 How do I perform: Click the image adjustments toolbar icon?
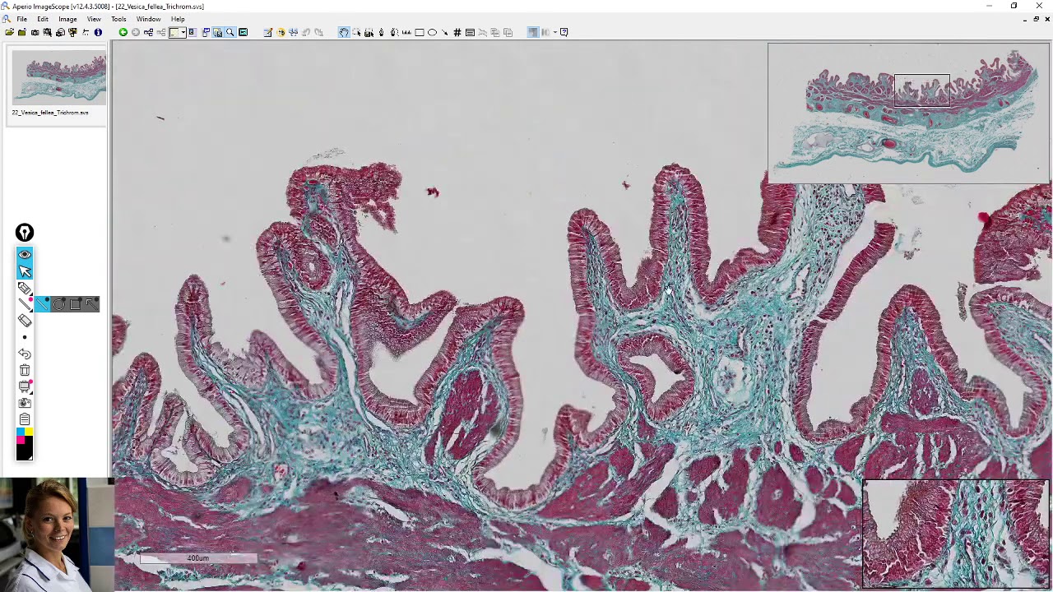point(281,32)
